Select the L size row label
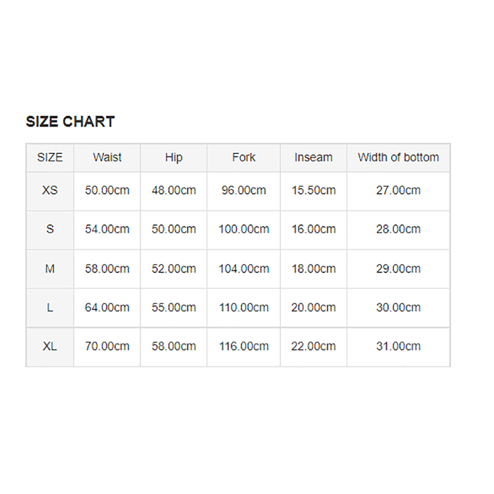The width and height of the screenshot is (494, 494). 50,308
